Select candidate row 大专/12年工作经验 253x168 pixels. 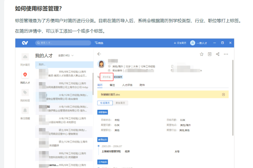(64, 97)
